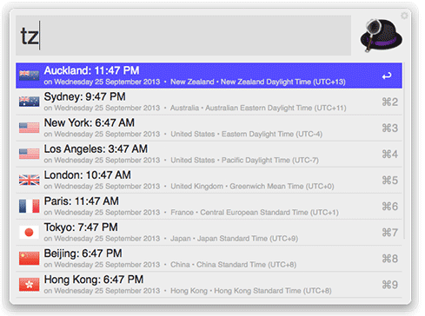Image resolution: width=425 pixels, height=316 pixels.
Task: Click the ⌘2 shortcut label
Action: click(x=390, y=102)
